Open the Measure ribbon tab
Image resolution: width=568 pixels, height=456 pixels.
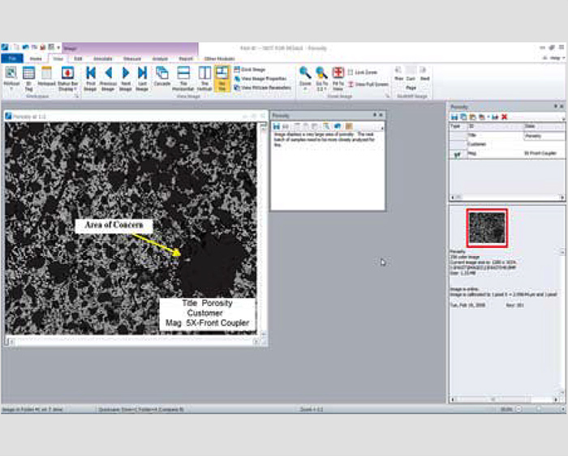pyautogui.click(x=131, y=59)
